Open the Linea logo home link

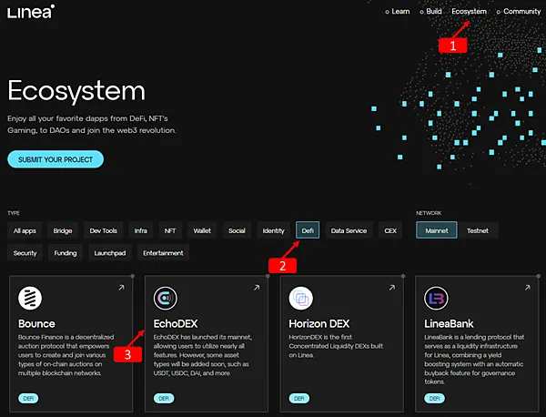coord(31,12)
